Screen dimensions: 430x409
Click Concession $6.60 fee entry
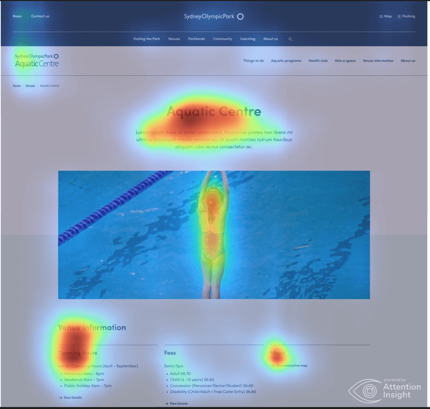tap(212, 386)
